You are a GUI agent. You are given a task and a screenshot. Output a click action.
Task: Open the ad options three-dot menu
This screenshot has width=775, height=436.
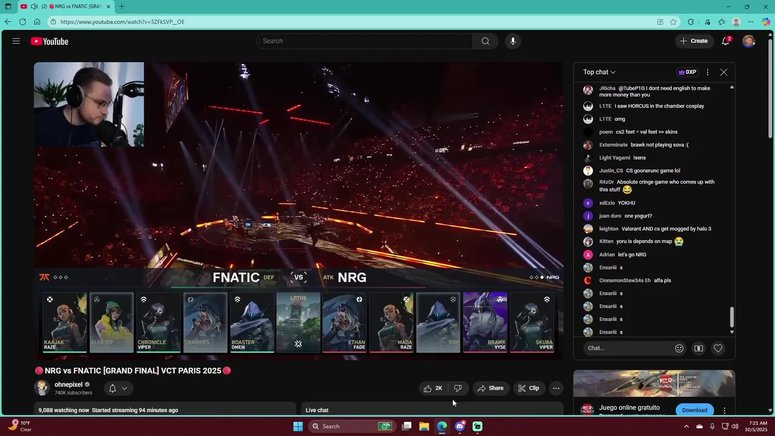(x=724, y=411)
